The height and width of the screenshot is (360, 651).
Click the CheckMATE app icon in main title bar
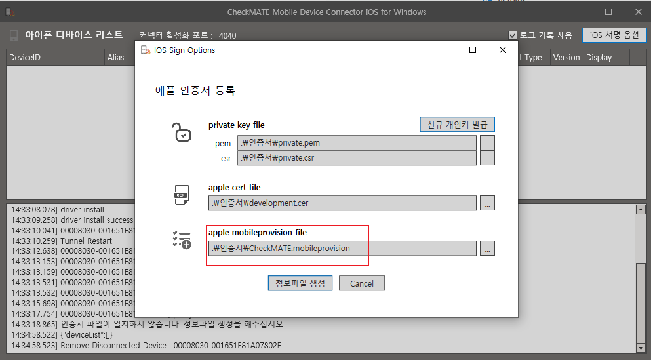10,12
